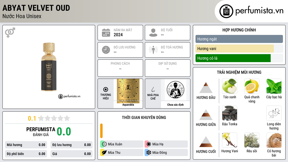This screenshot has width=288, height=162.
Task: Click the 2024 launch year value
Action: pyautogui.click(x=118, y=35)
